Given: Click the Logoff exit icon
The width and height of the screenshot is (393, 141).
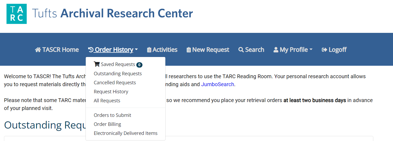Looking at the screenshot, I should (325, 50).
